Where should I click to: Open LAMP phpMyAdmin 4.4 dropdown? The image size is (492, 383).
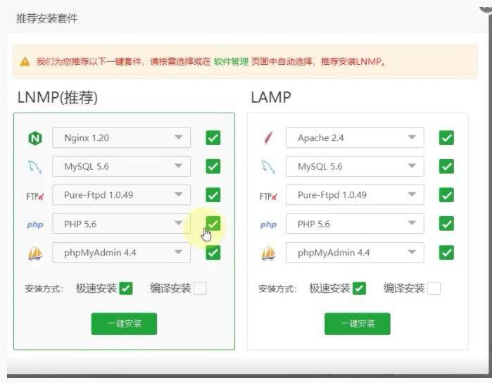click(355, 253)
